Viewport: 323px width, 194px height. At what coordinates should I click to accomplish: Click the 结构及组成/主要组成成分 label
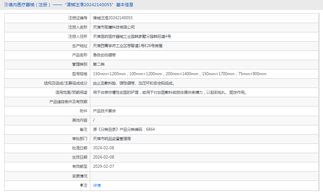click(x=66, y=83)
